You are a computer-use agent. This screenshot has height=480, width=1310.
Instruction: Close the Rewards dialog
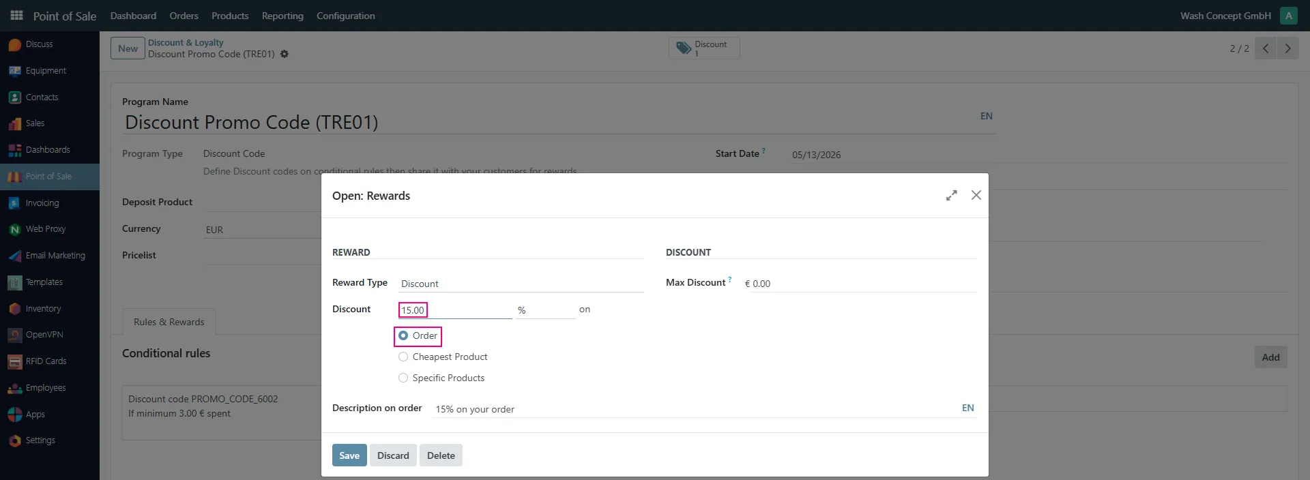(976, 195)
